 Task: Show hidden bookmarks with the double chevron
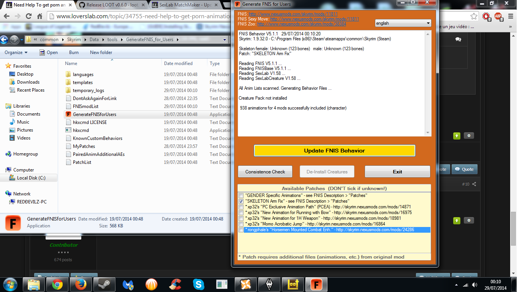click(x=510, y=27)
